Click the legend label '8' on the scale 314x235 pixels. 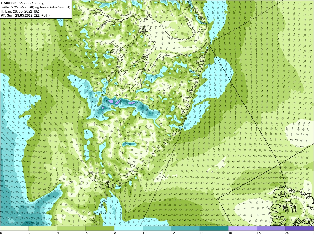coord(115,233)
